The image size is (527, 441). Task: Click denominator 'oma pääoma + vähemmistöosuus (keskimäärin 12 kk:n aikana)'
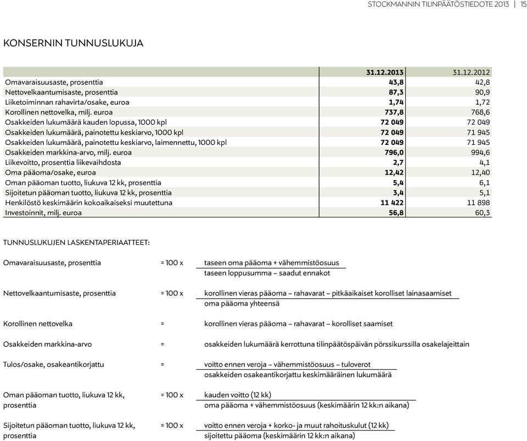[x=306, y=405]
